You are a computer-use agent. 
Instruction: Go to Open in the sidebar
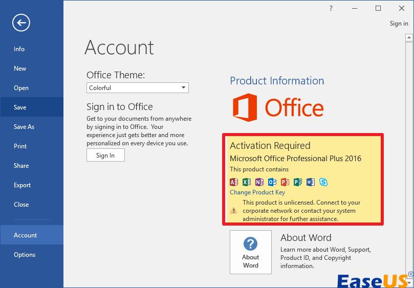coord(32,88)
